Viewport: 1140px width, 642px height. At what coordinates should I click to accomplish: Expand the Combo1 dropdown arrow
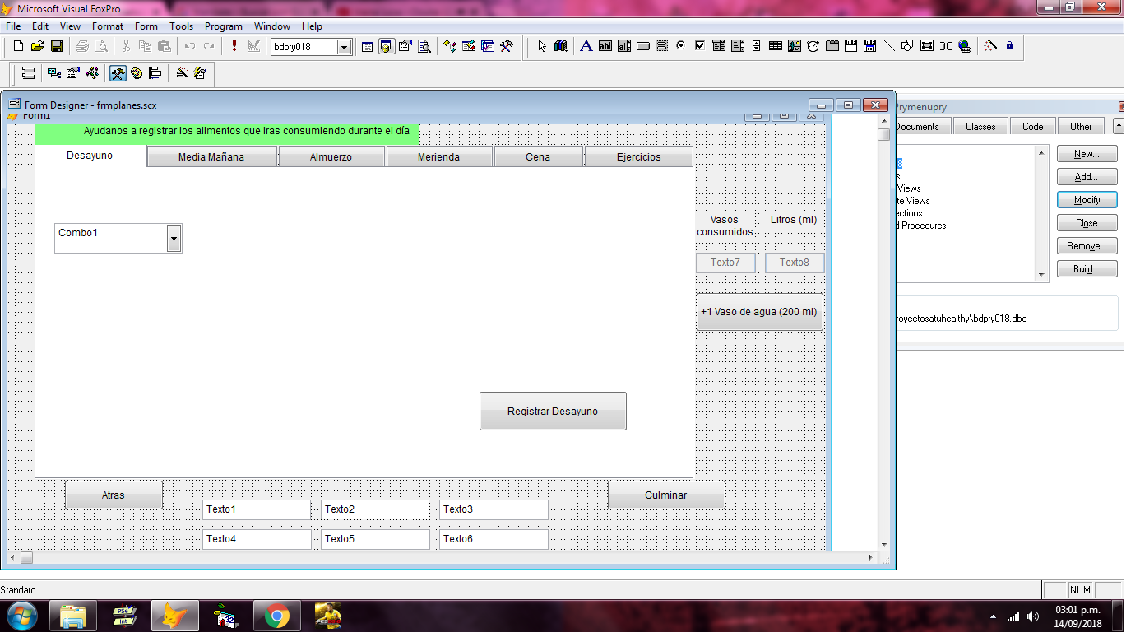[x=174, y=239]
